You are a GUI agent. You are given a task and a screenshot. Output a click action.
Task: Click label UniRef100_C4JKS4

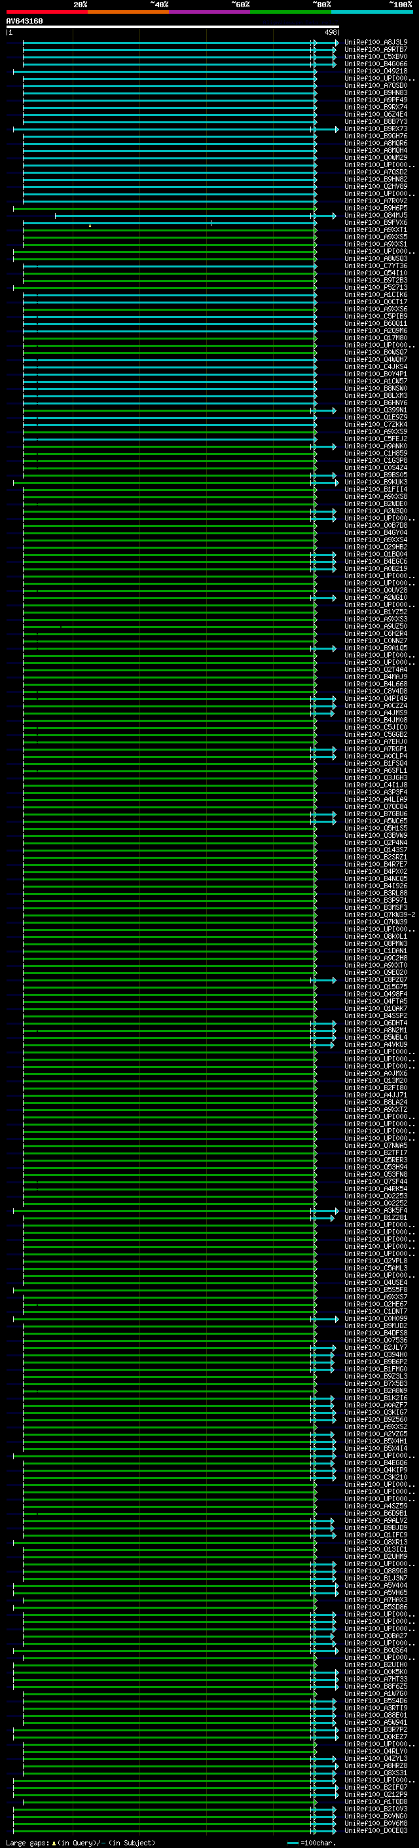(376, 366)
